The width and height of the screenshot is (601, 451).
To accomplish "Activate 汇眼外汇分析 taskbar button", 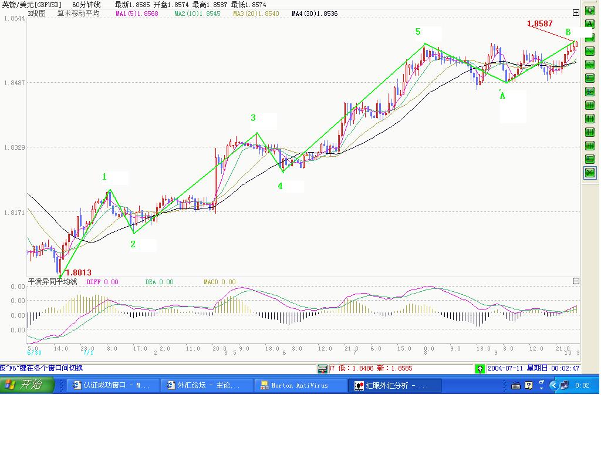I will (395, 385).
